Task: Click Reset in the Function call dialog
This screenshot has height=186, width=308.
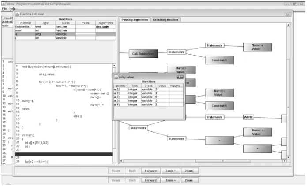Action: pyautogui.click(x=116, y=171)
